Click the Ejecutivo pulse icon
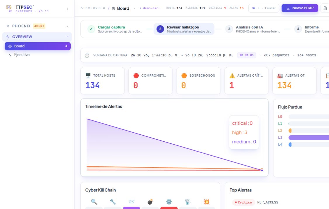The image size is (329, 209). coord(10,55)
